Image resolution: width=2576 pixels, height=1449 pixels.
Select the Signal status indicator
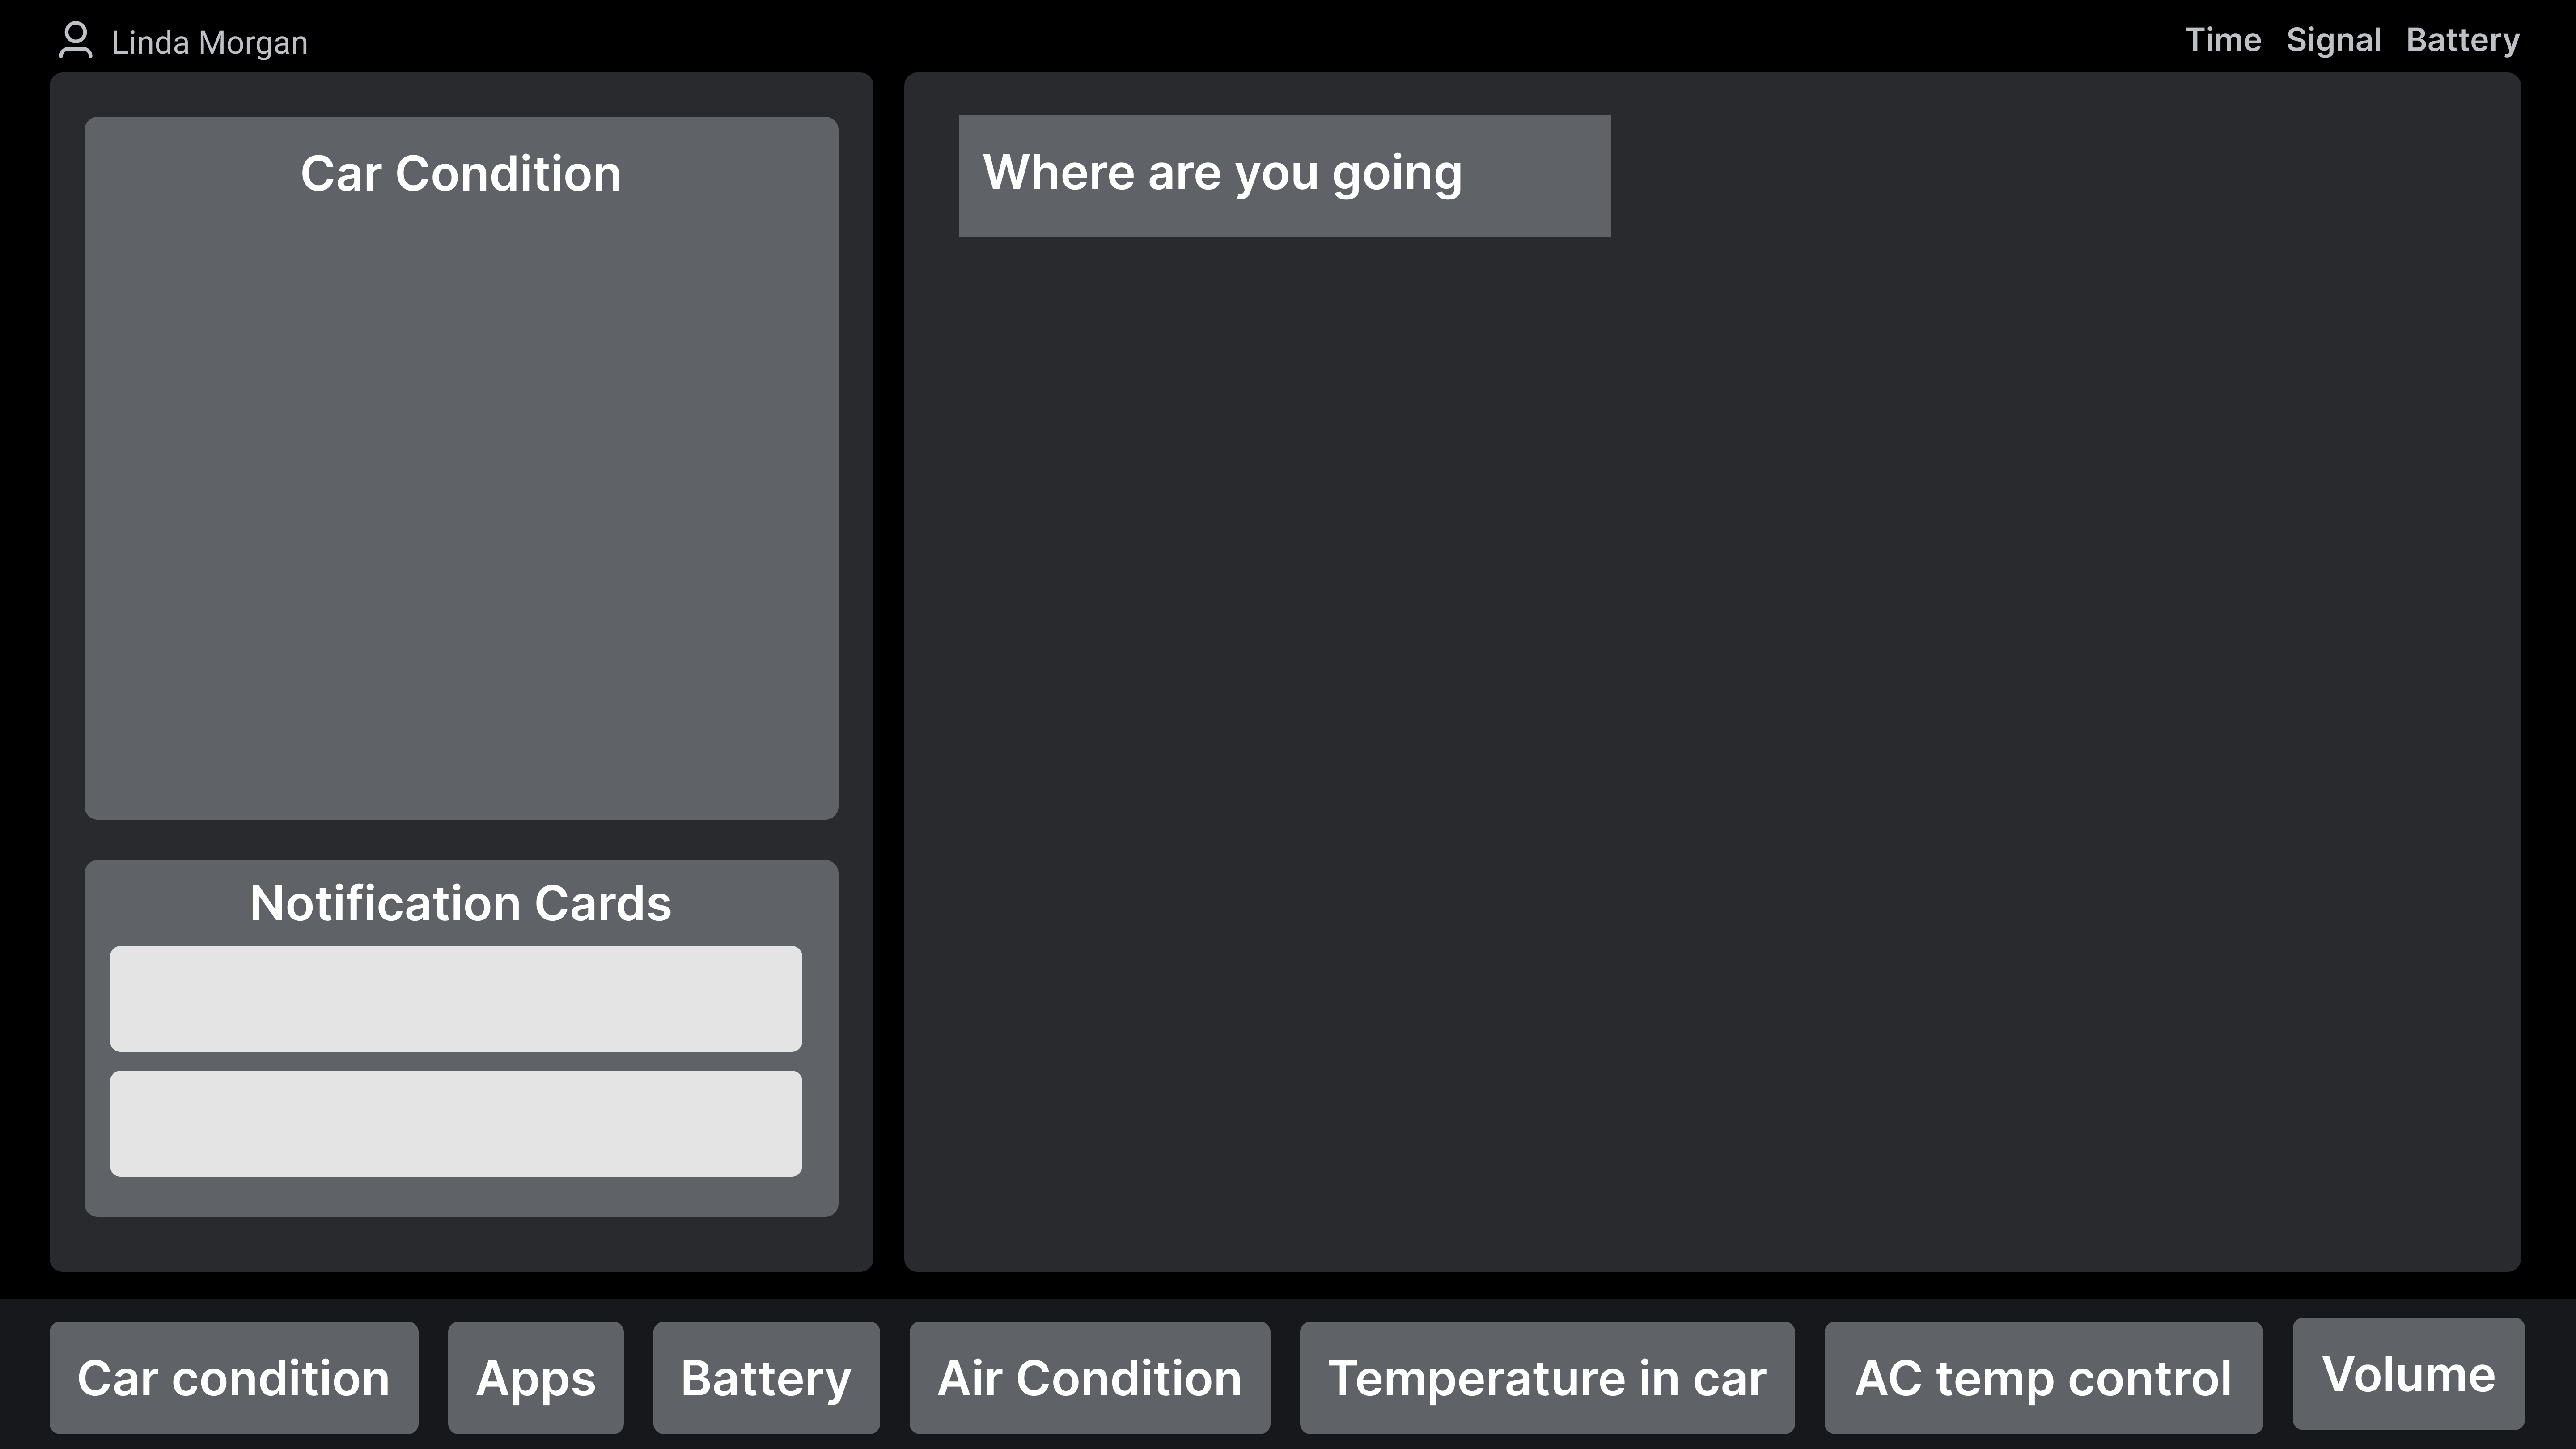tap(2333, 40)
